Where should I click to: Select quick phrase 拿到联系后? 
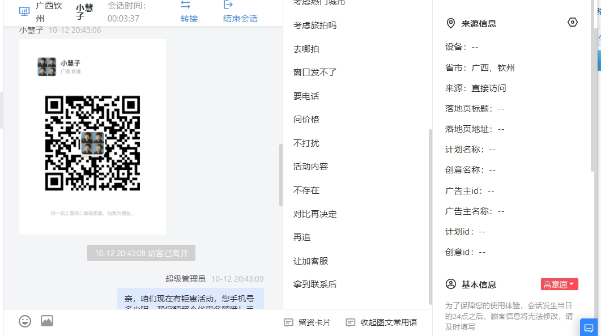point(315,284)
